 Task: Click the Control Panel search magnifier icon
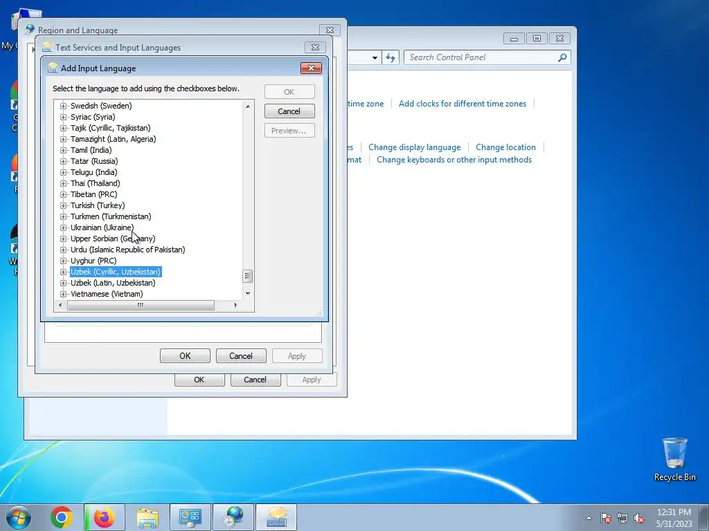(562, 57)
